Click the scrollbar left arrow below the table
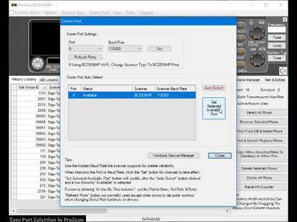This screenshot has height=222, width=297. (14, 211)
